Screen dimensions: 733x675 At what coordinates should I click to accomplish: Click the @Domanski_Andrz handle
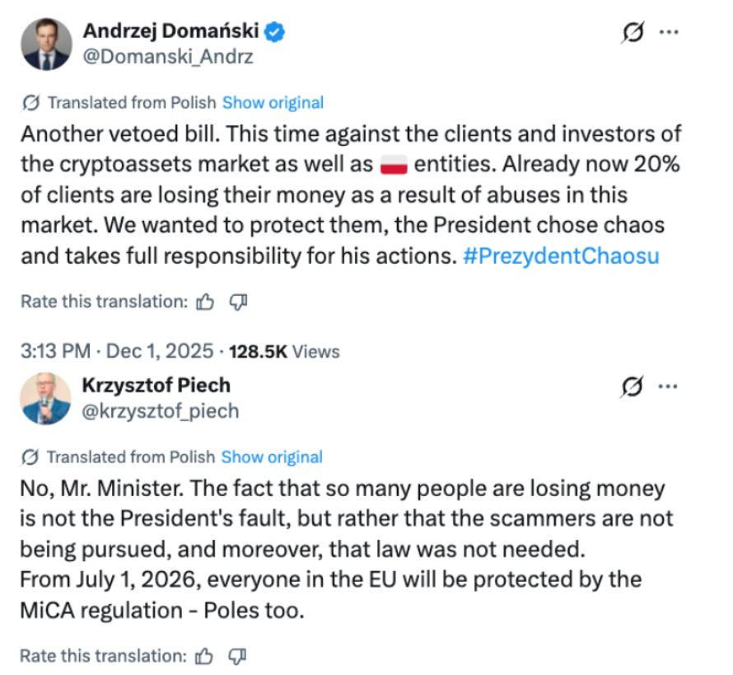[x=168, y=57]
